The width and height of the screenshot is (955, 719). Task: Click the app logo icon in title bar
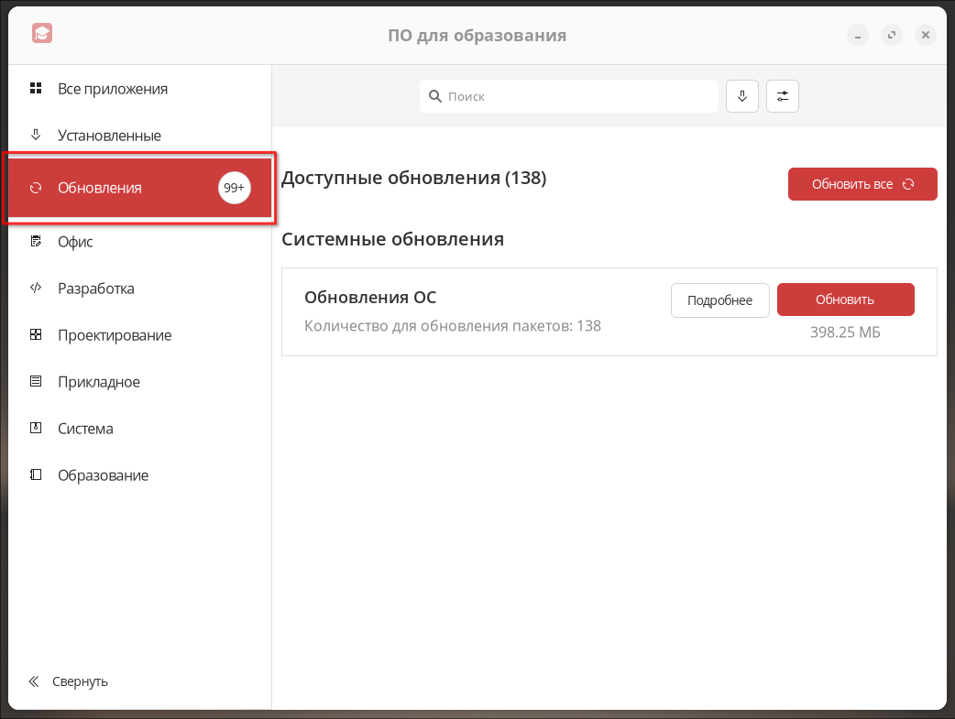click(41, 35)
